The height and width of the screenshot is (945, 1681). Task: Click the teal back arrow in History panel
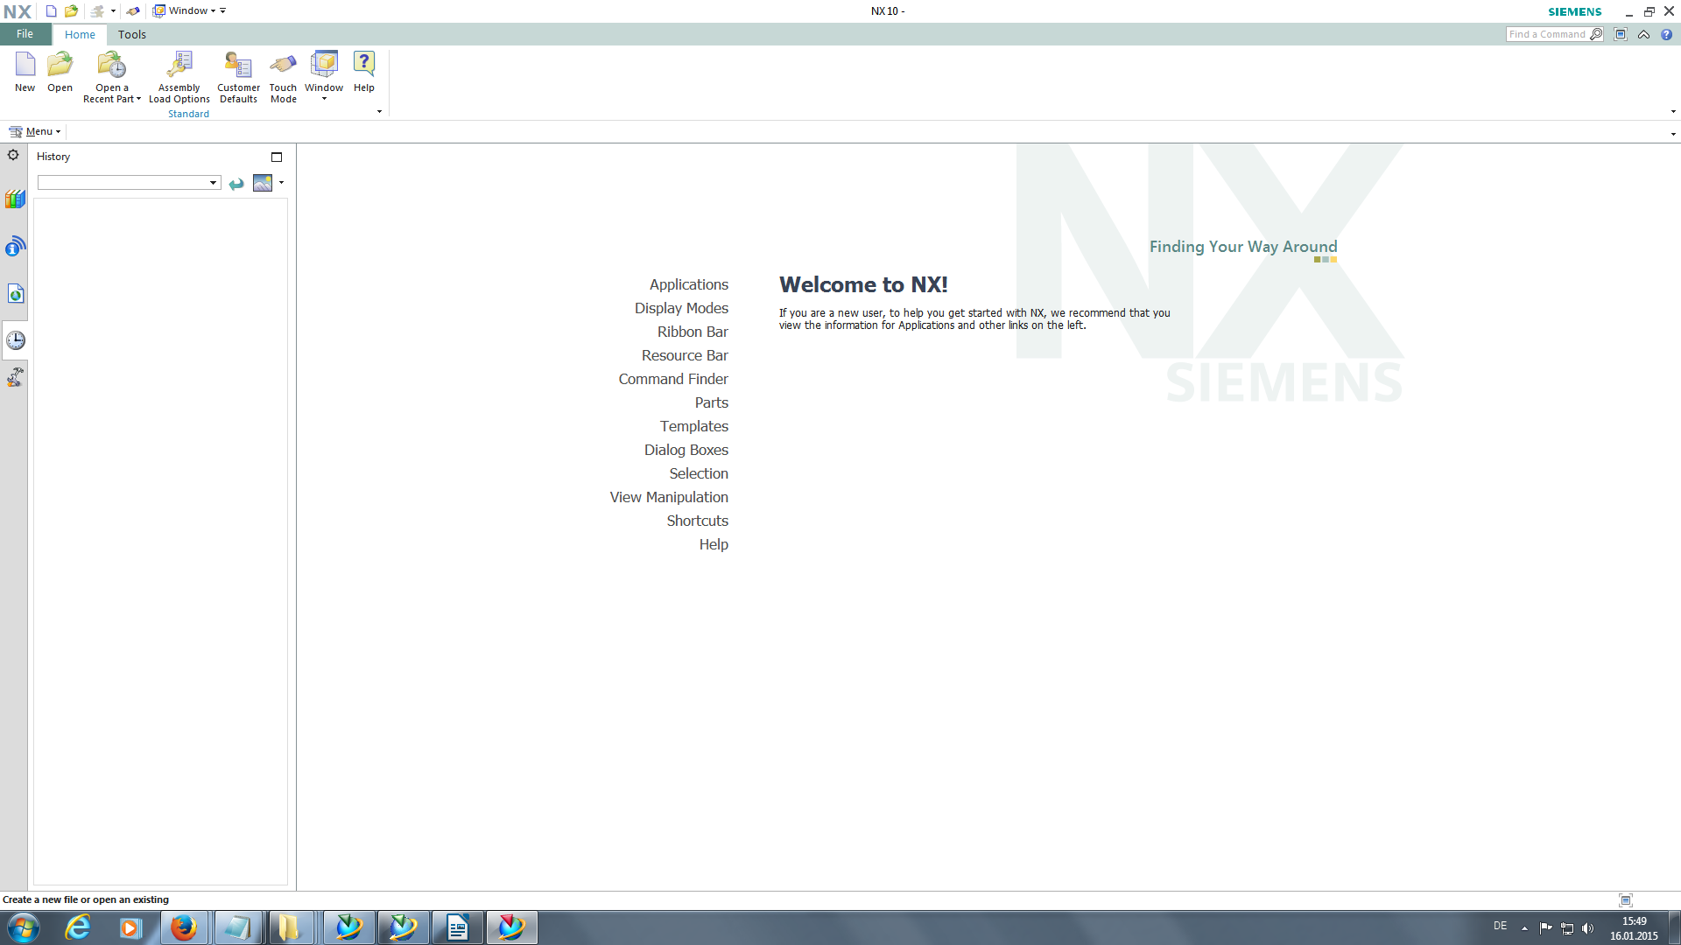coord(236,184)
